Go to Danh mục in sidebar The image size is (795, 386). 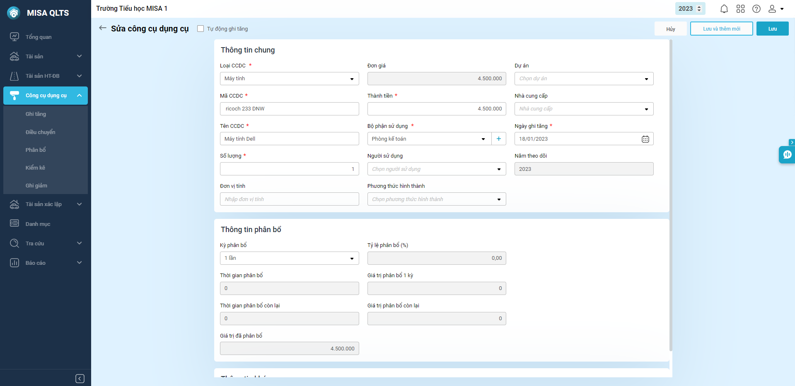pos(38,224)
